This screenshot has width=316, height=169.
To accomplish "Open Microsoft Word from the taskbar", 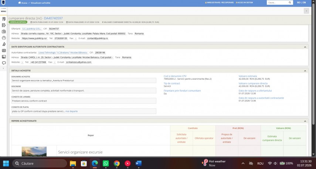I will (138, 163).
